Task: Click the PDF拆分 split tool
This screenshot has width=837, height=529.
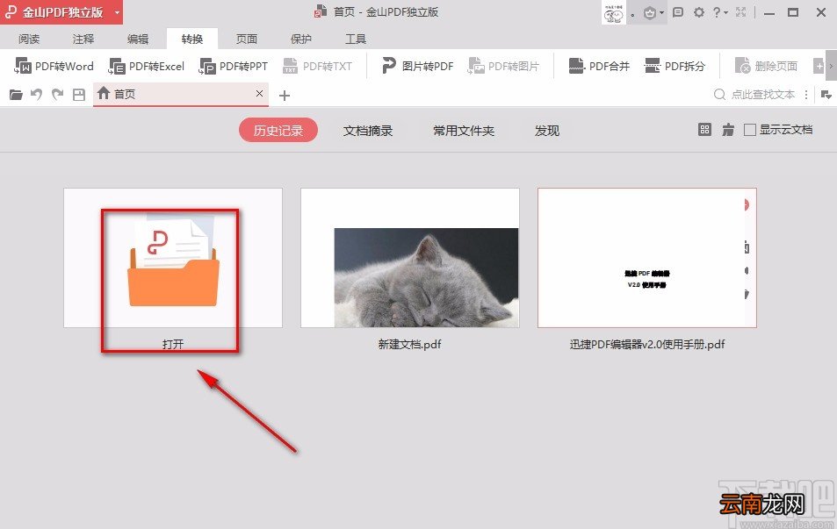Action: point(675,66)
